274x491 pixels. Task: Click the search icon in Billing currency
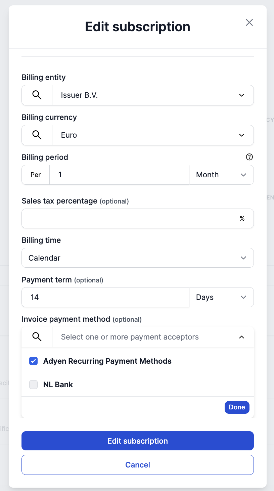pos(37,135)
